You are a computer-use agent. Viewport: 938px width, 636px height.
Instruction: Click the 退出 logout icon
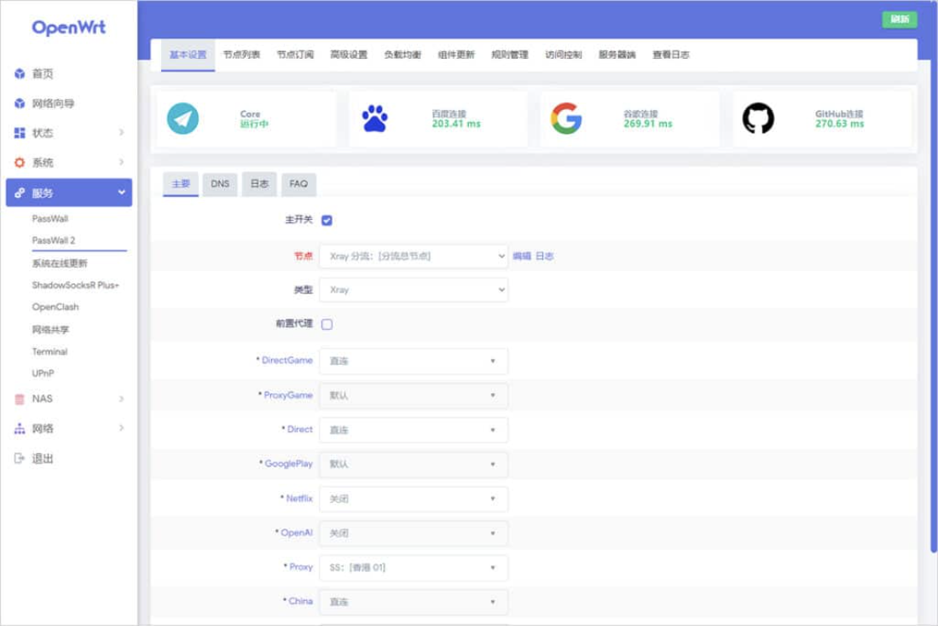click(x=20, y=459)
